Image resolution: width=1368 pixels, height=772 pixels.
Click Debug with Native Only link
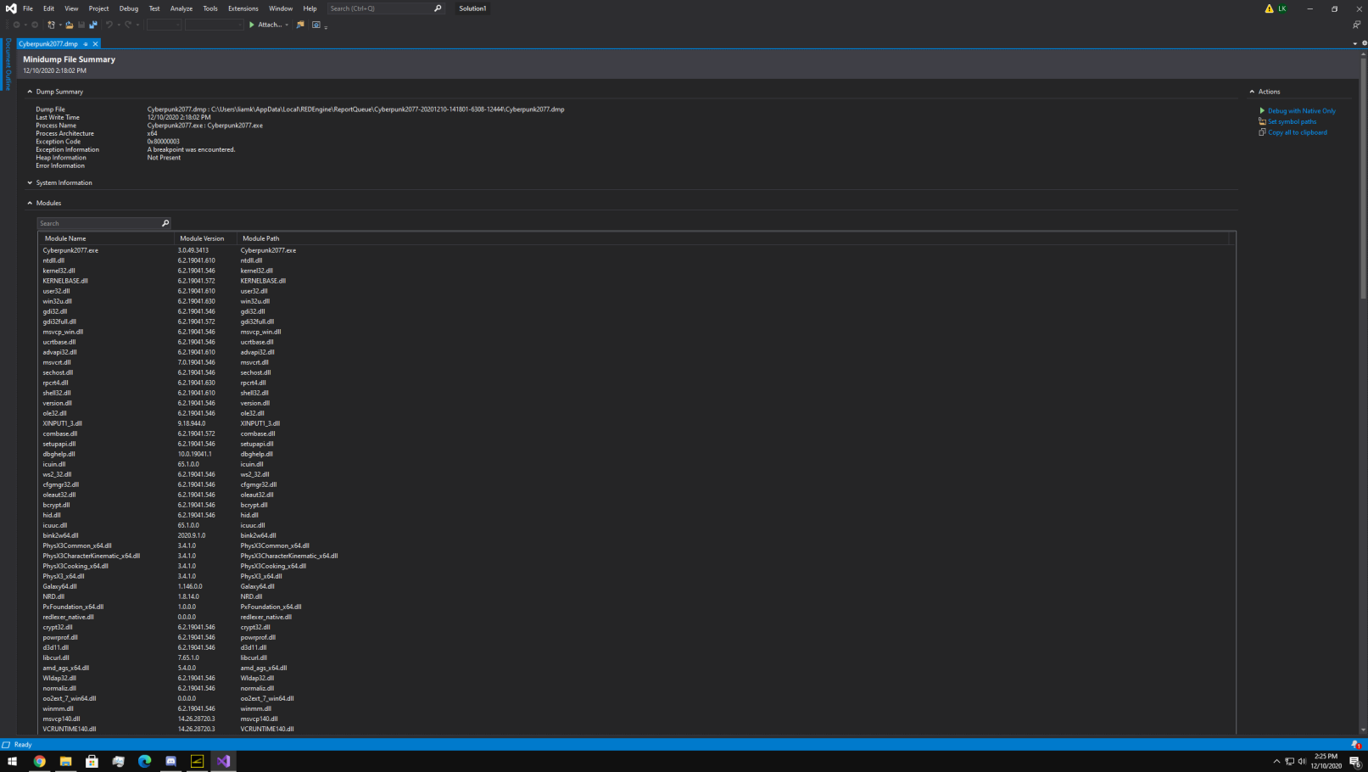1301,111
